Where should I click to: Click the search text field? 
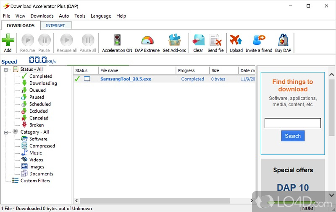[x=292, y=123]
